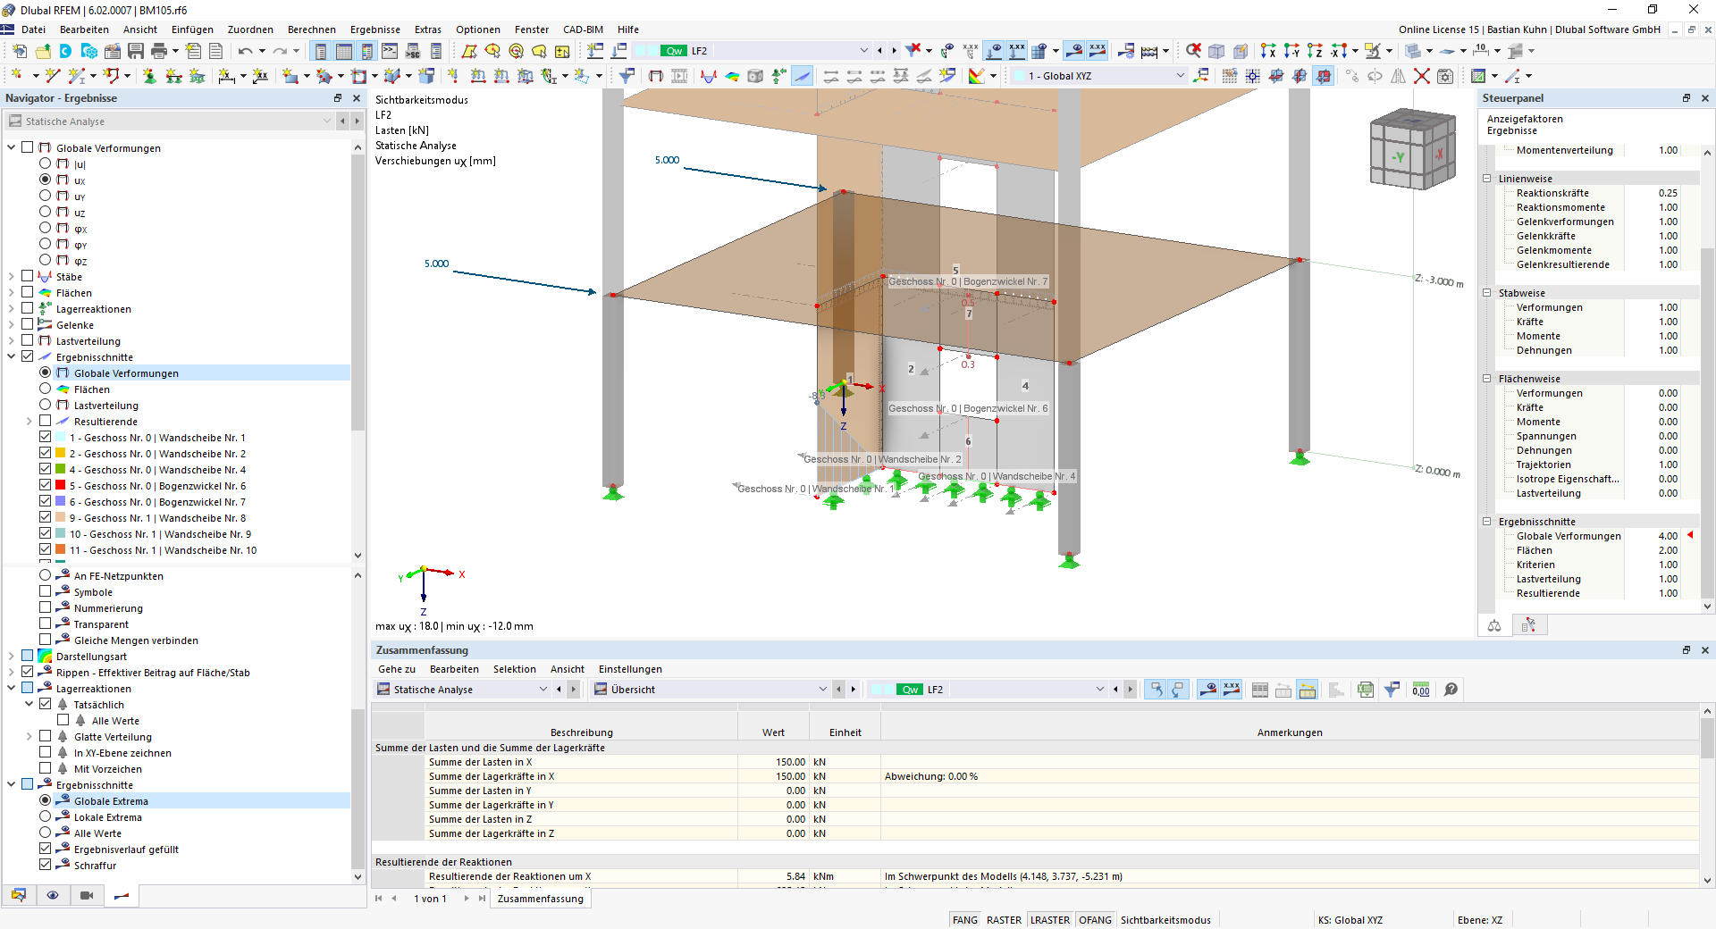Click the filter funnel icon in Zusammenfassung toolbar
This screenshot has width=1716, height=929.
[x=1392, y=690]
